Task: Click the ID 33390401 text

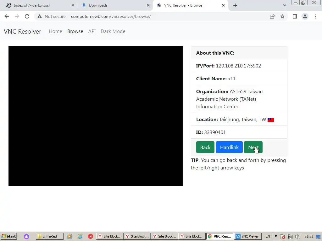Action: point(211,132)
